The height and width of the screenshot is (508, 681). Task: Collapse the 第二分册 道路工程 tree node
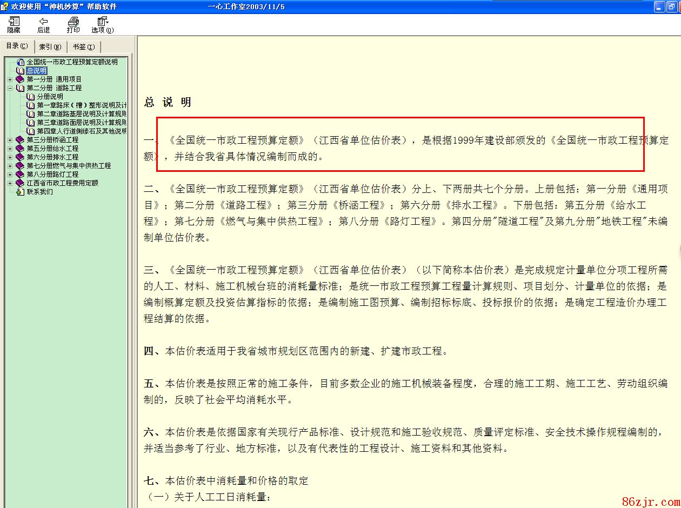[x=10, y=88]
